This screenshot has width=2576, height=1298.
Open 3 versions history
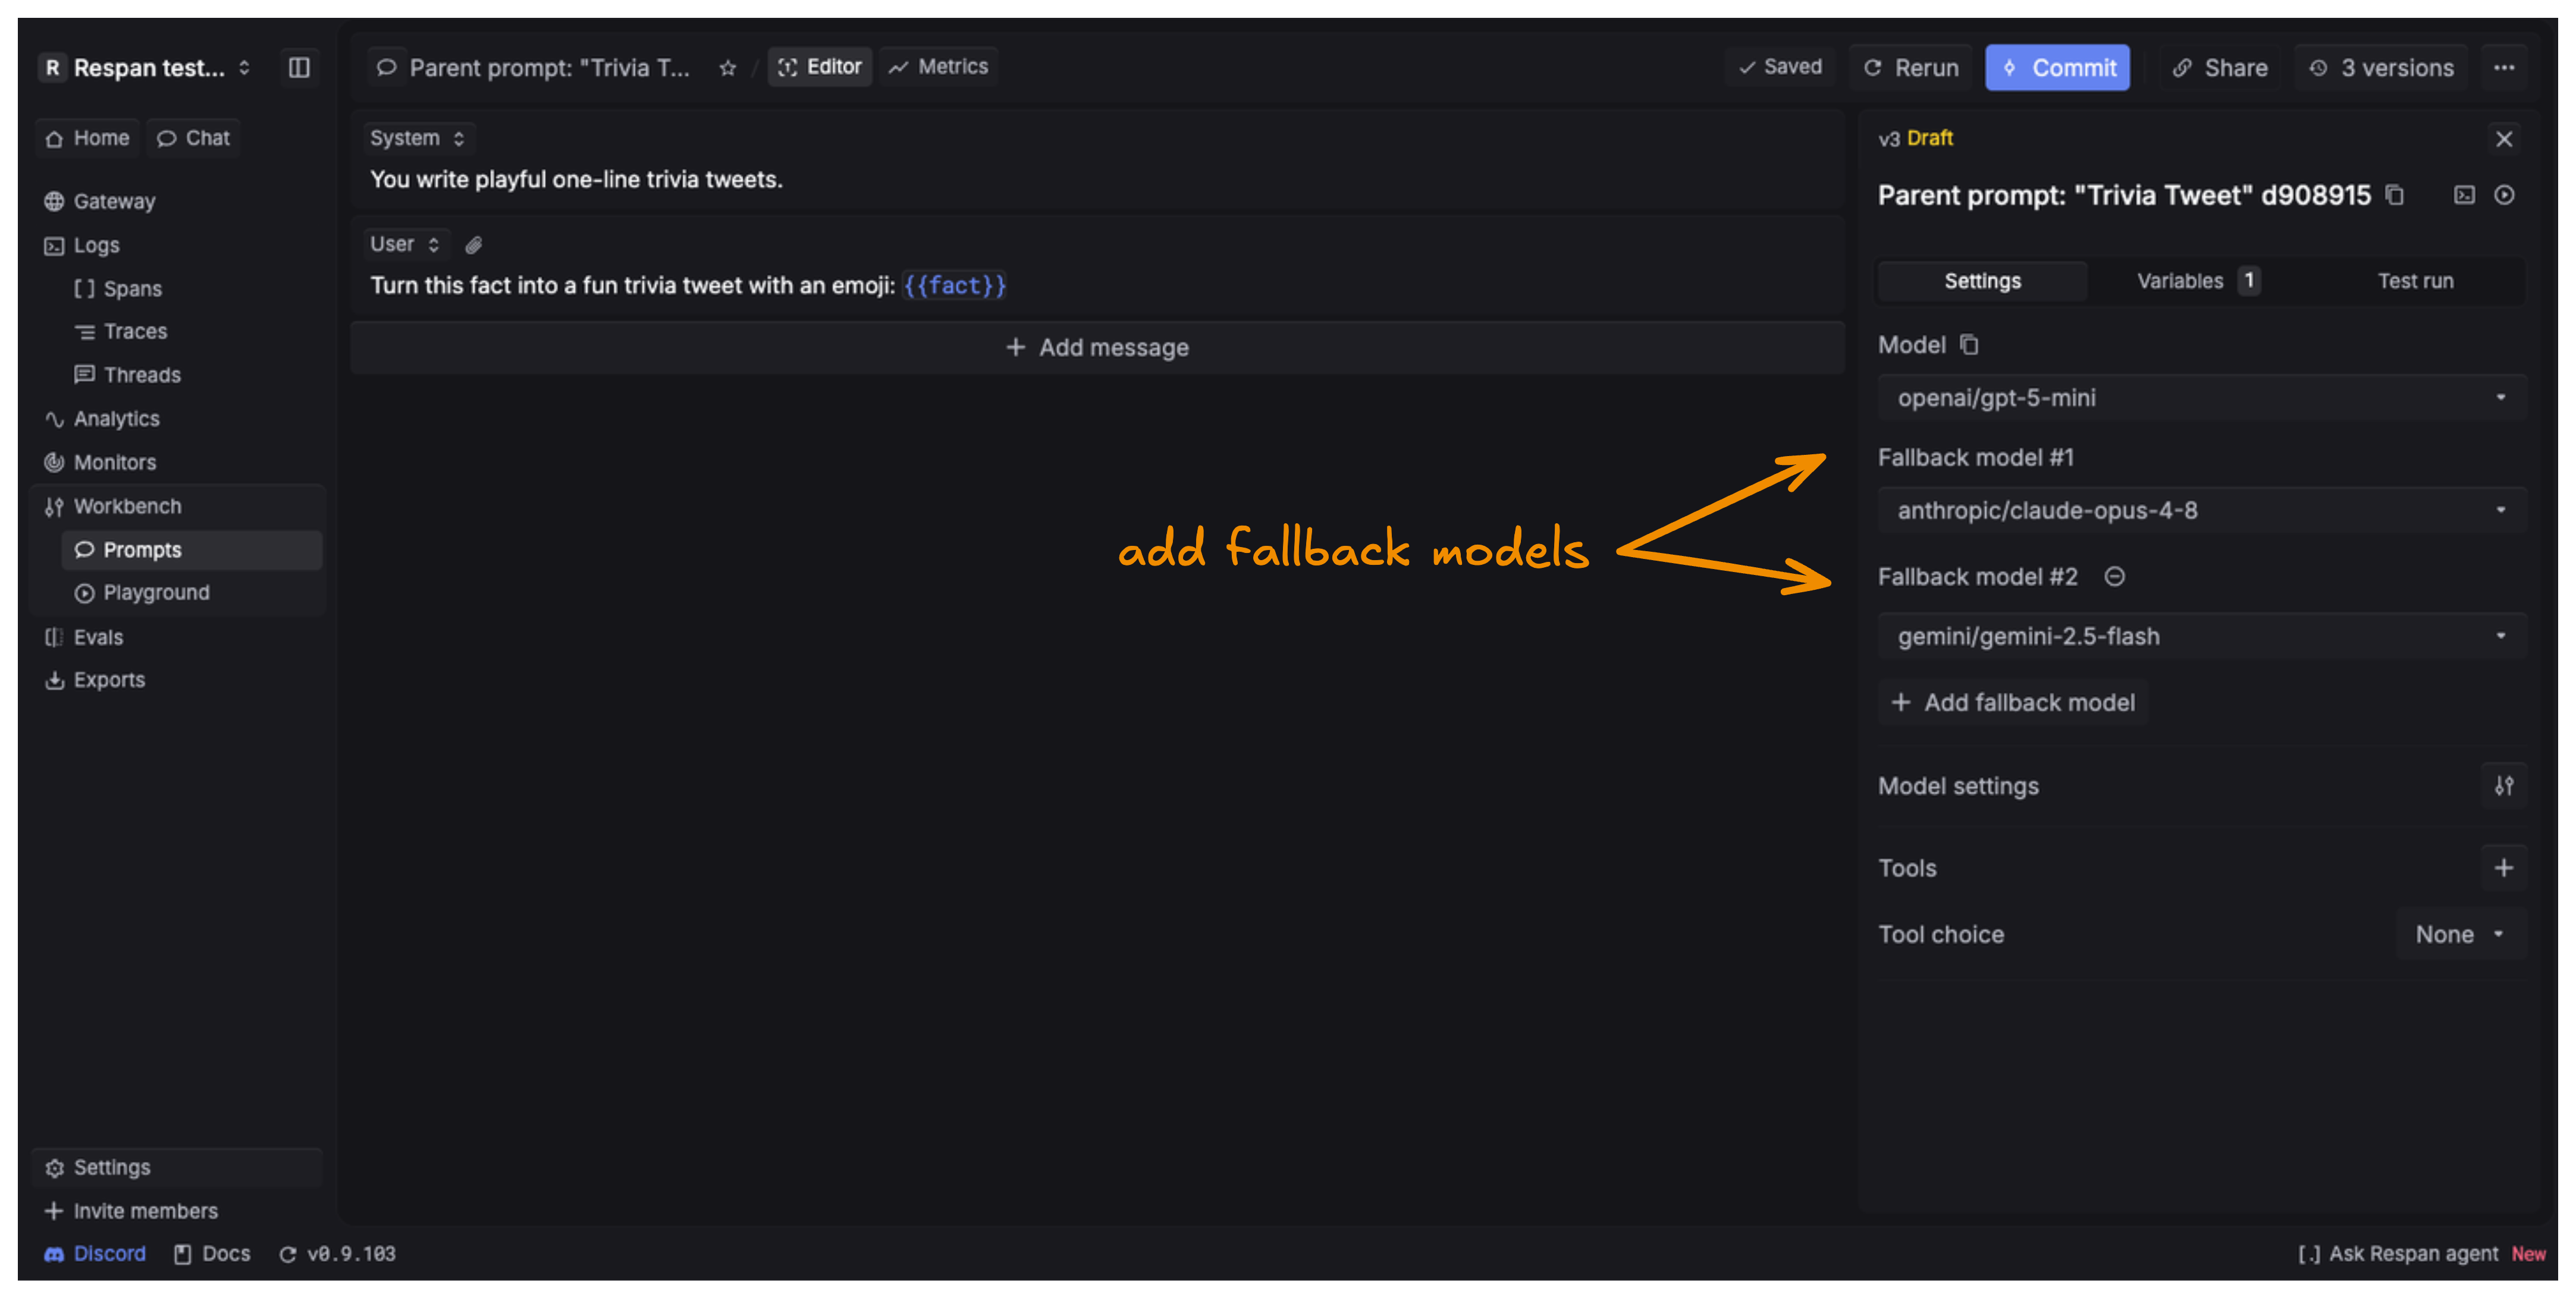(2381, 68)
